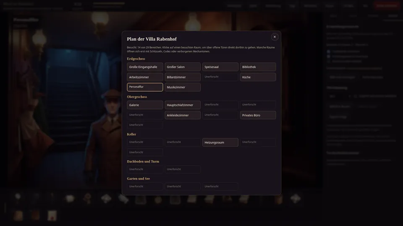
Task: Click Unerforscht room right of Heizungsraum
Action: tap(258, 142)
